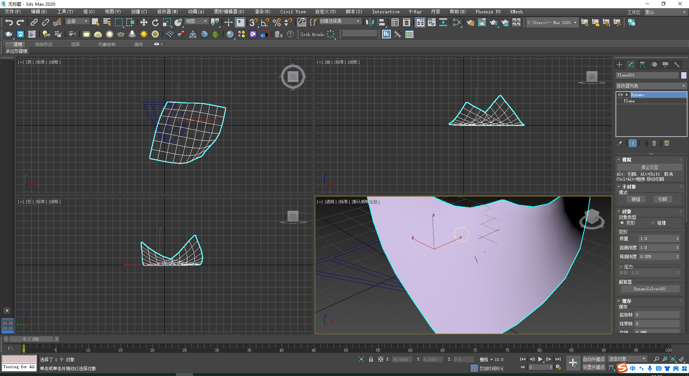This screenshot has width=689, height=376.
Task: Open the 渲染 menu
Action: tap(262, 11)
